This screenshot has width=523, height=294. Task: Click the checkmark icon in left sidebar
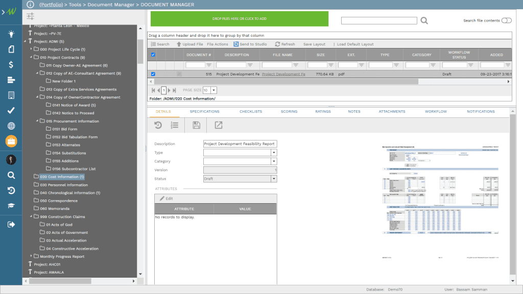(11, 110)
